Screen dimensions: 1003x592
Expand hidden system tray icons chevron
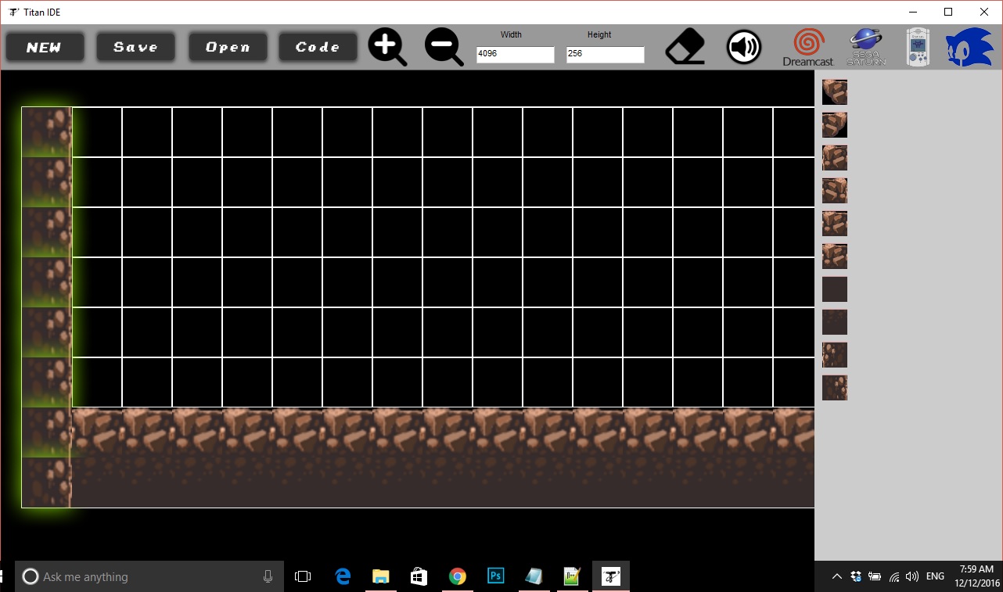tap(837, 576)
